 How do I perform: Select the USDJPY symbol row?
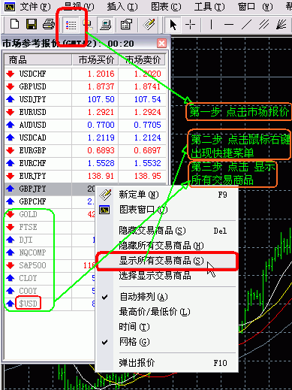pyautogui.click(x=85, y=99)
